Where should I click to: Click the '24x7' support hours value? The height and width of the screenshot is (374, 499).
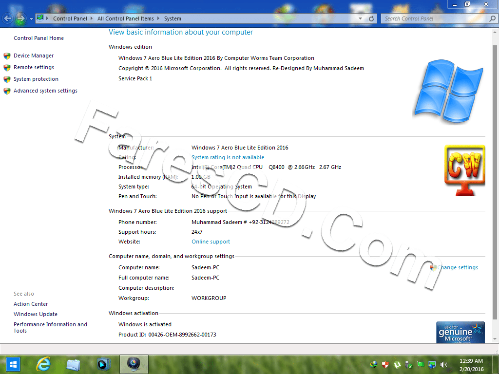(197, 232)
